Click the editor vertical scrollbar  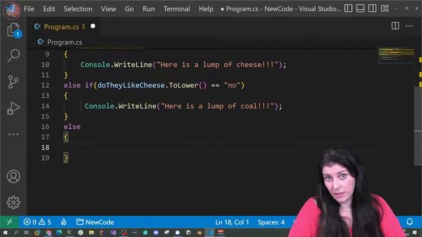pos(418,126)
